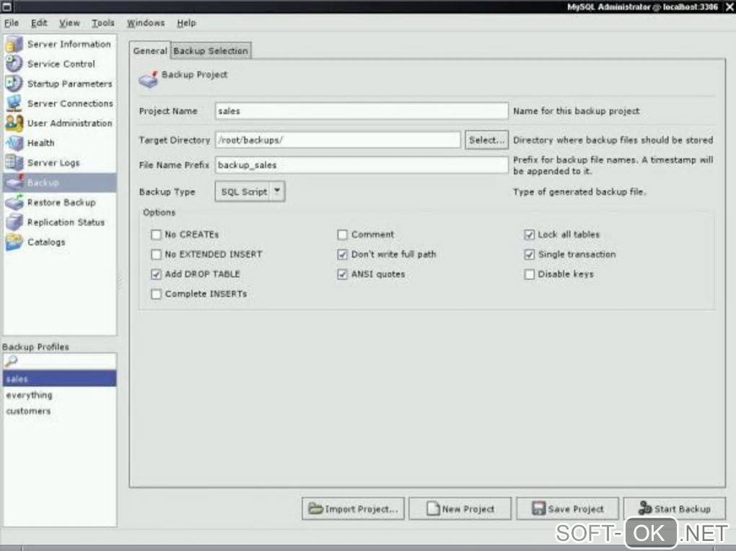Select User Administration label in sidebar
The image size is (736, 551).
pyautogui.click(x=69, y=123)
